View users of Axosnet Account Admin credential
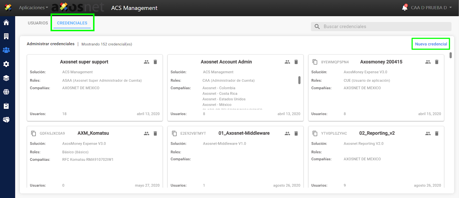The image size is (459, 198). click(x=287, y=62)
